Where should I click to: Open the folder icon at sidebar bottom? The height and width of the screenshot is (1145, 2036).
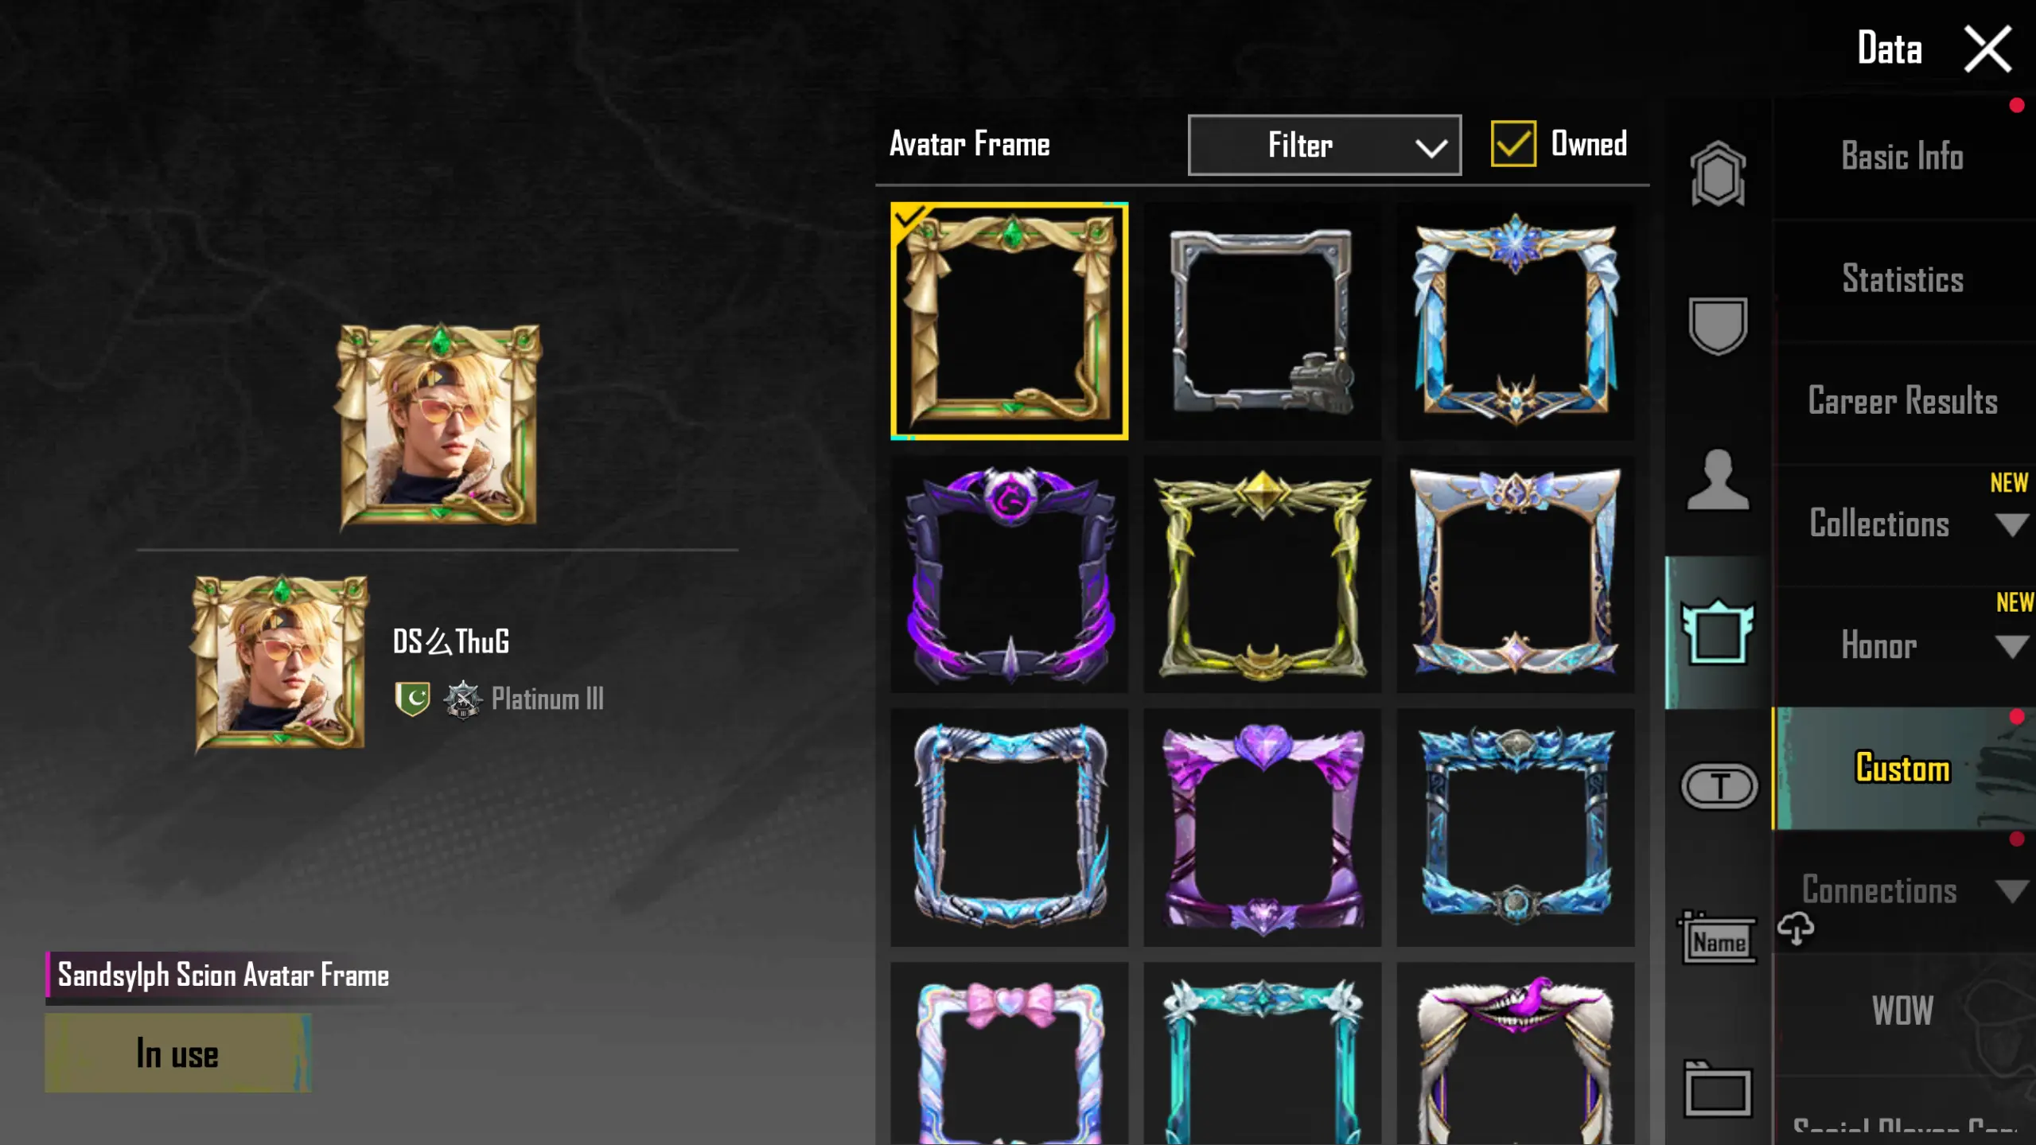pyautogui.click(x=1718, y=1089)
